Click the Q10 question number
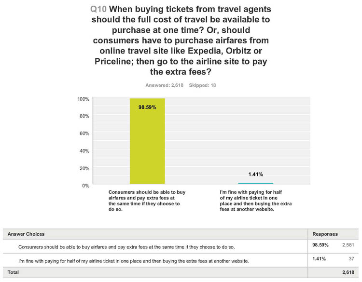 (98, 9)
